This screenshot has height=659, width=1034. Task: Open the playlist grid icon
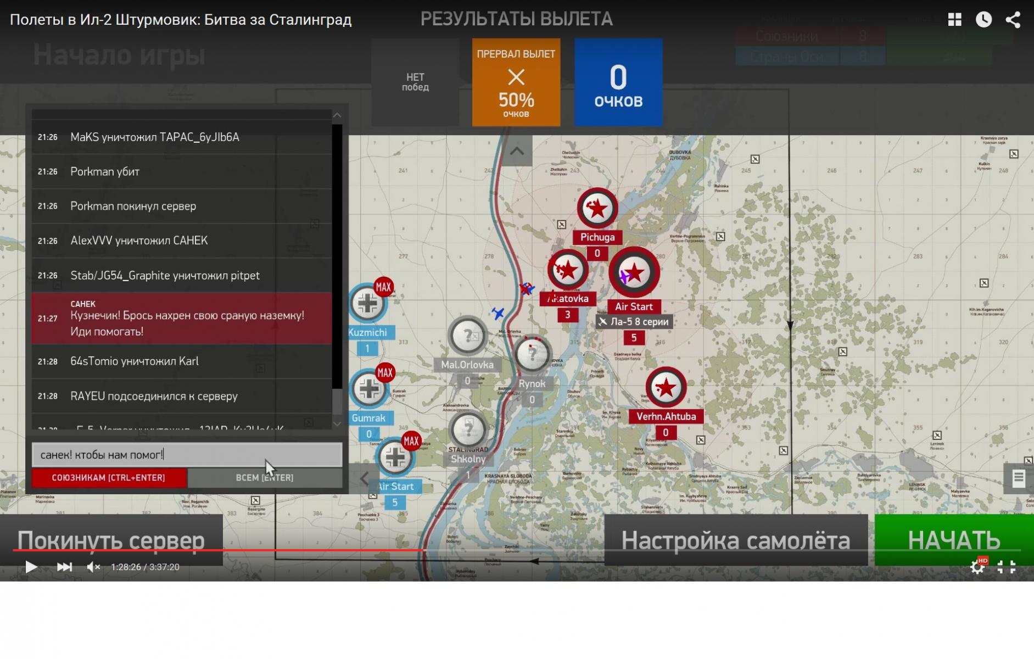click(x=955, y=20)
